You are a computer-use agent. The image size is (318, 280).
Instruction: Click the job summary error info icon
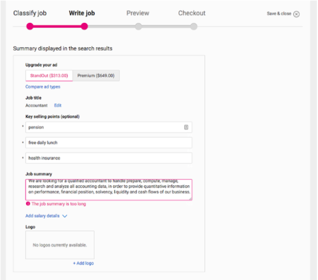28,203
